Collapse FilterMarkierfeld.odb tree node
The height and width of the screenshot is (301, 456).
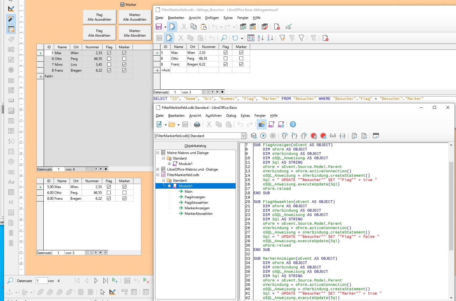158,175
